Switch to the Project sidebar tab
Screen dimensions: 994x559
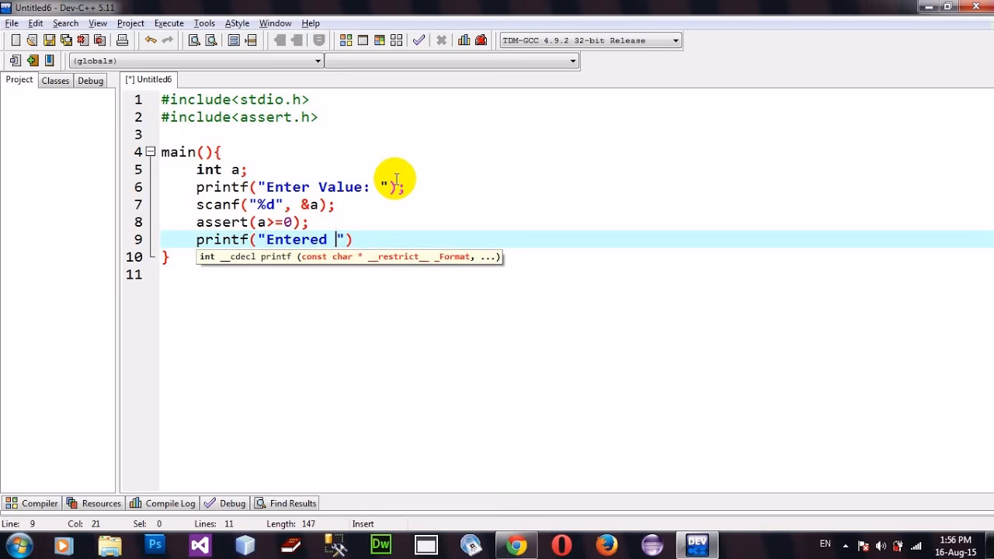19,80
